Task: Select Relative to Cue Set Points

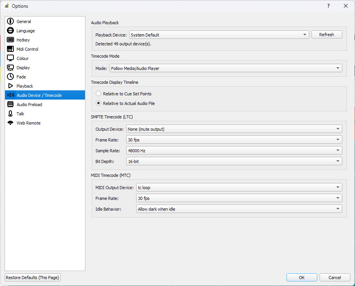Action: point(98,93)
